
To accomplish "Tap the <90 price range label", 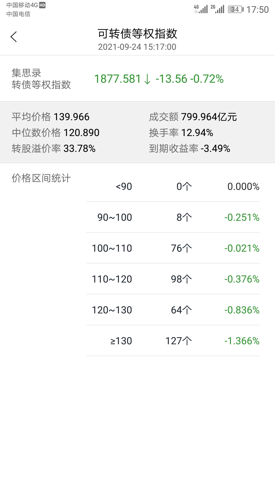I will pyautogui.click(x=124, y=187).
